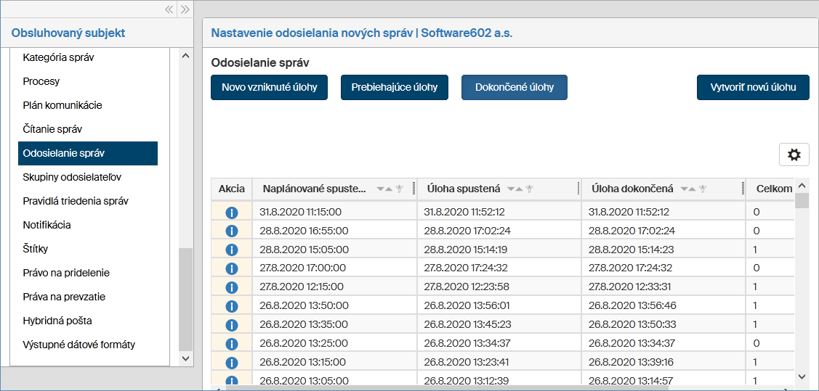This screenshot has height=391, width=819.
Task: Open info icon for 28.8.2020 16:55:00 row
Action: pyautogui.click(x=232, y=231)
